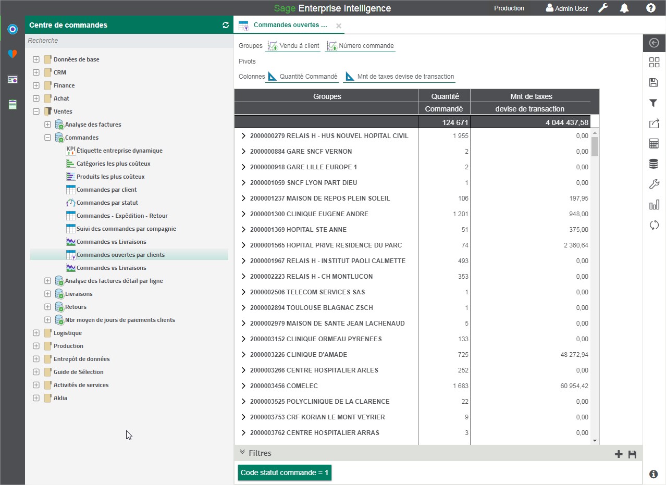Collapse the Commandes node
The width and height of the screenshot is (666, 485).
[x=47, y=138]
